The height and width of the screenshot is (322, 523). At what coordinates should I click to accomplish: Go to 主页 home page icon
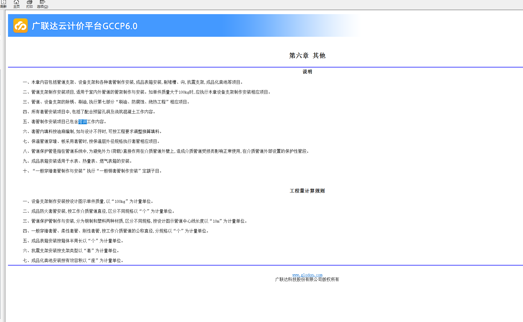point(17,4)
